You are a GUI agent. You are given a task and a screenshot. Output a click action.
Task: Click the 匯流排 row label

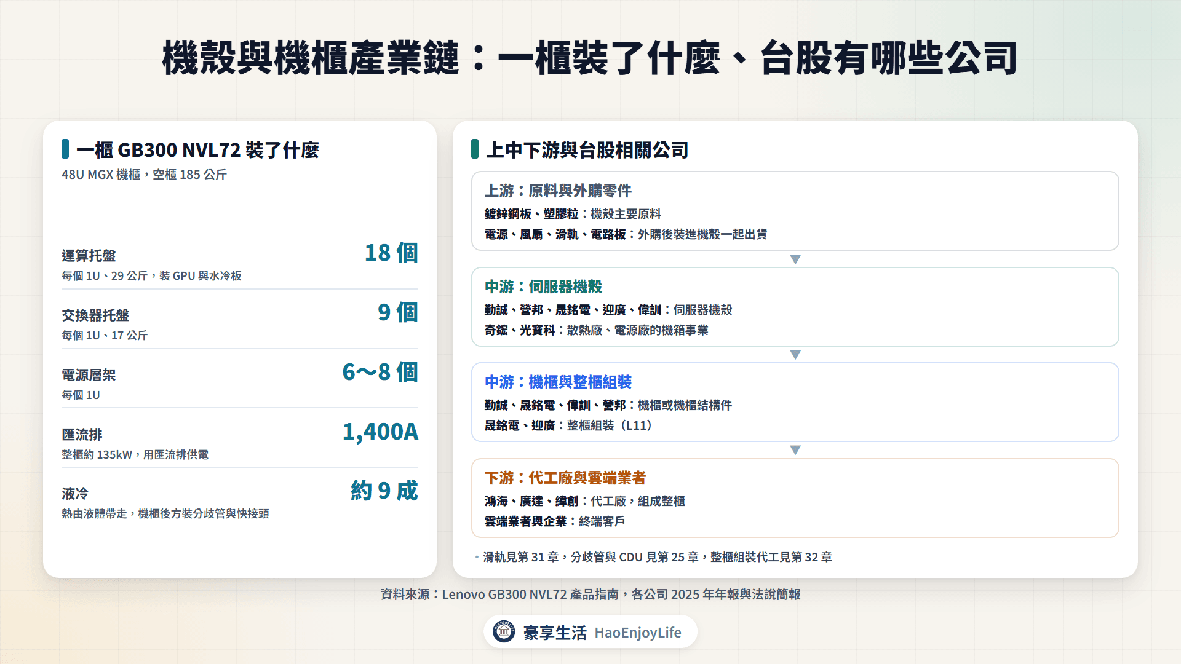click(82, 435)
